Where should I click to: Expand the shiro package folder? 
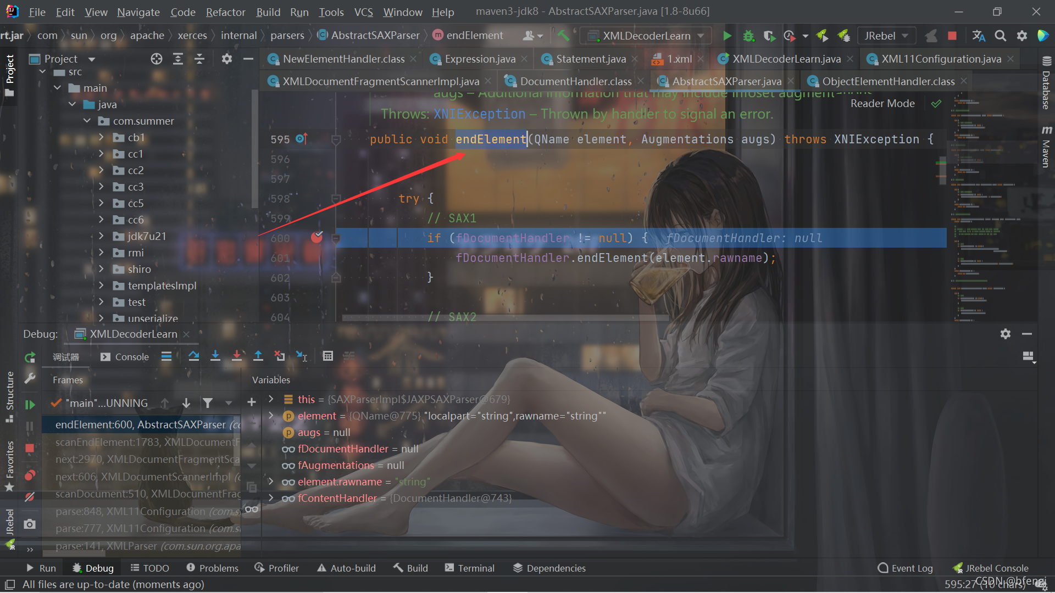[x=101, y=269]
